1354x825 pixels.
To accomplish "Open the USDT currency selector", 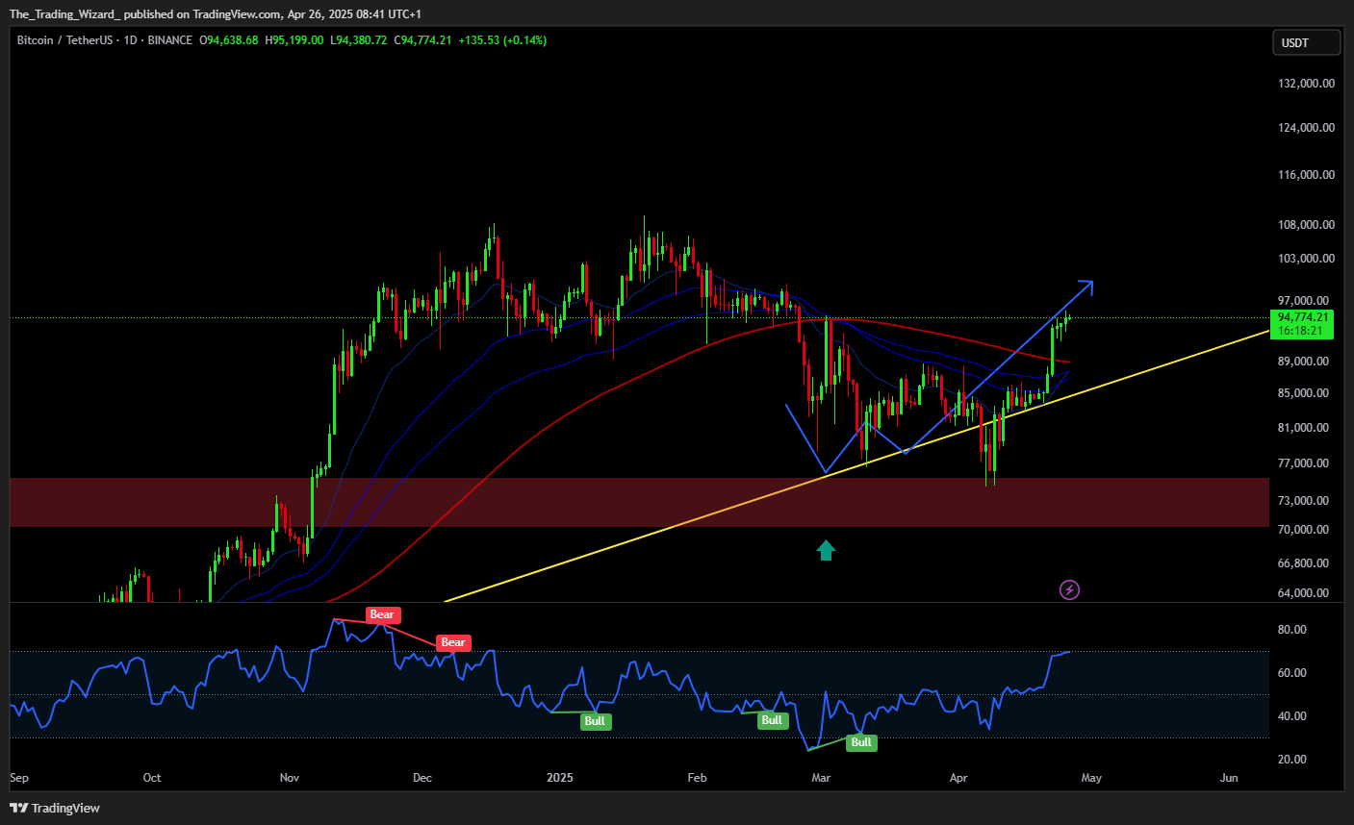I will [x=1306, y=42].
